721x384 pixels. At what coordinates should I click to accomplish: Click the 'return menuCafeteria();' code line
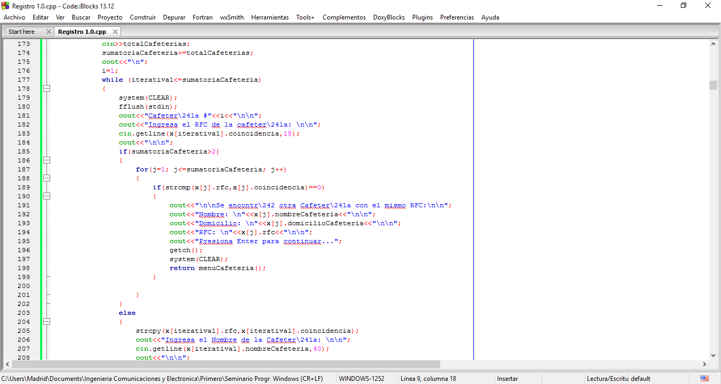tap(217, 268)
